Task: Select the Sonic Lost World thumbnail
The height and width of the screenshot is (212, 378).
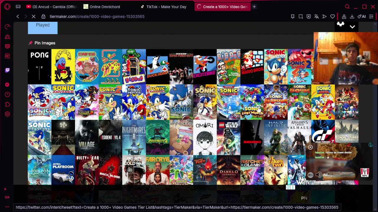Action: 252,102
